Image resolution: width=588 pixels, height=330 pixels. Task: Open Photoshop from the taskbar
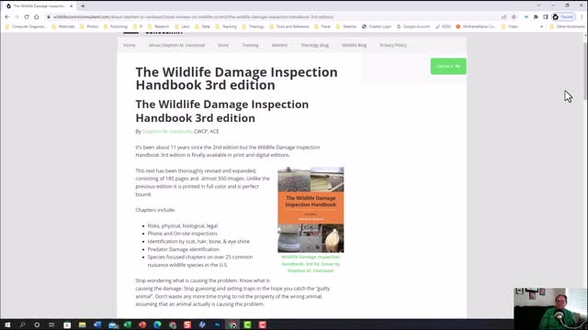(218, 324)
